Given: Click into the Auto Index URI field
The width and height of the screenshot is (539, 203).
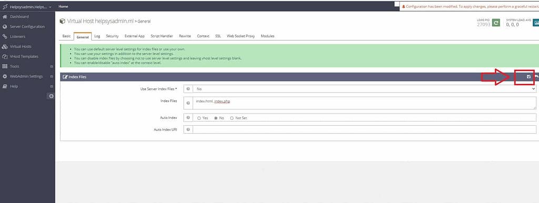Looking at the screenshot, I should pyautogui.click(x=364, y=129).
